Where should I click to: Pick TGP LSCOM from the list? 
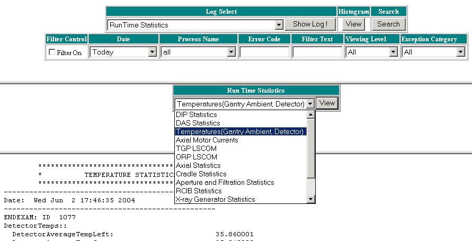tap(196, 148)
